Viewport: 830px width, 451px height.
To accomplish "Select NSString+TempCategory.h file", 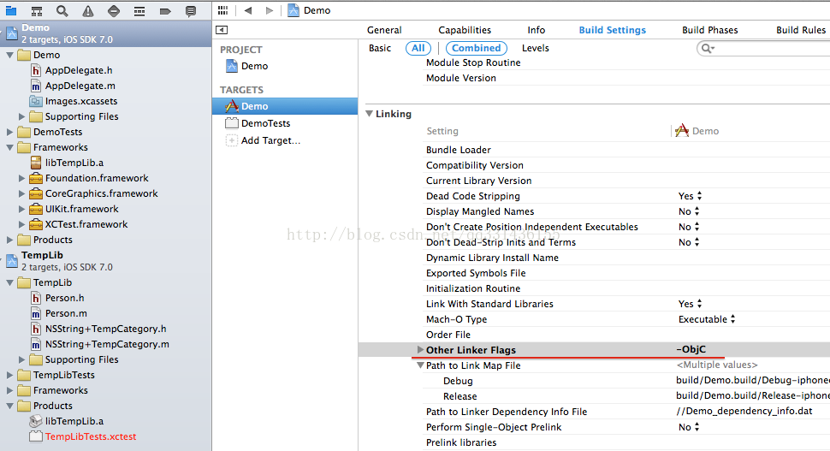I will 105,329.
